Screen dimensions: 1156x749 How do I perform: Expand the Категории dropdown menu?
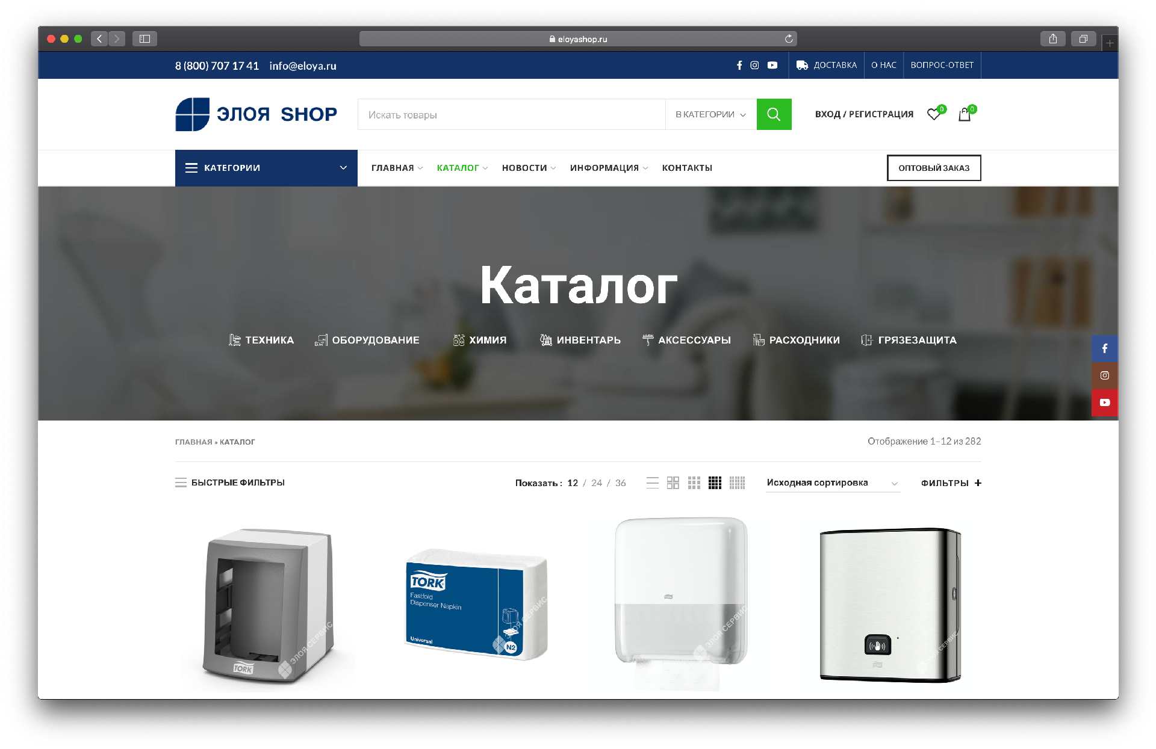tap(266, 168)
